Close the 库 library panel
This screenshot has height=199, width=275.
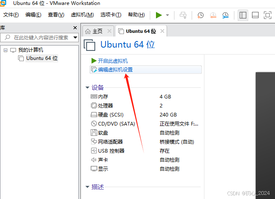point(75,28)
